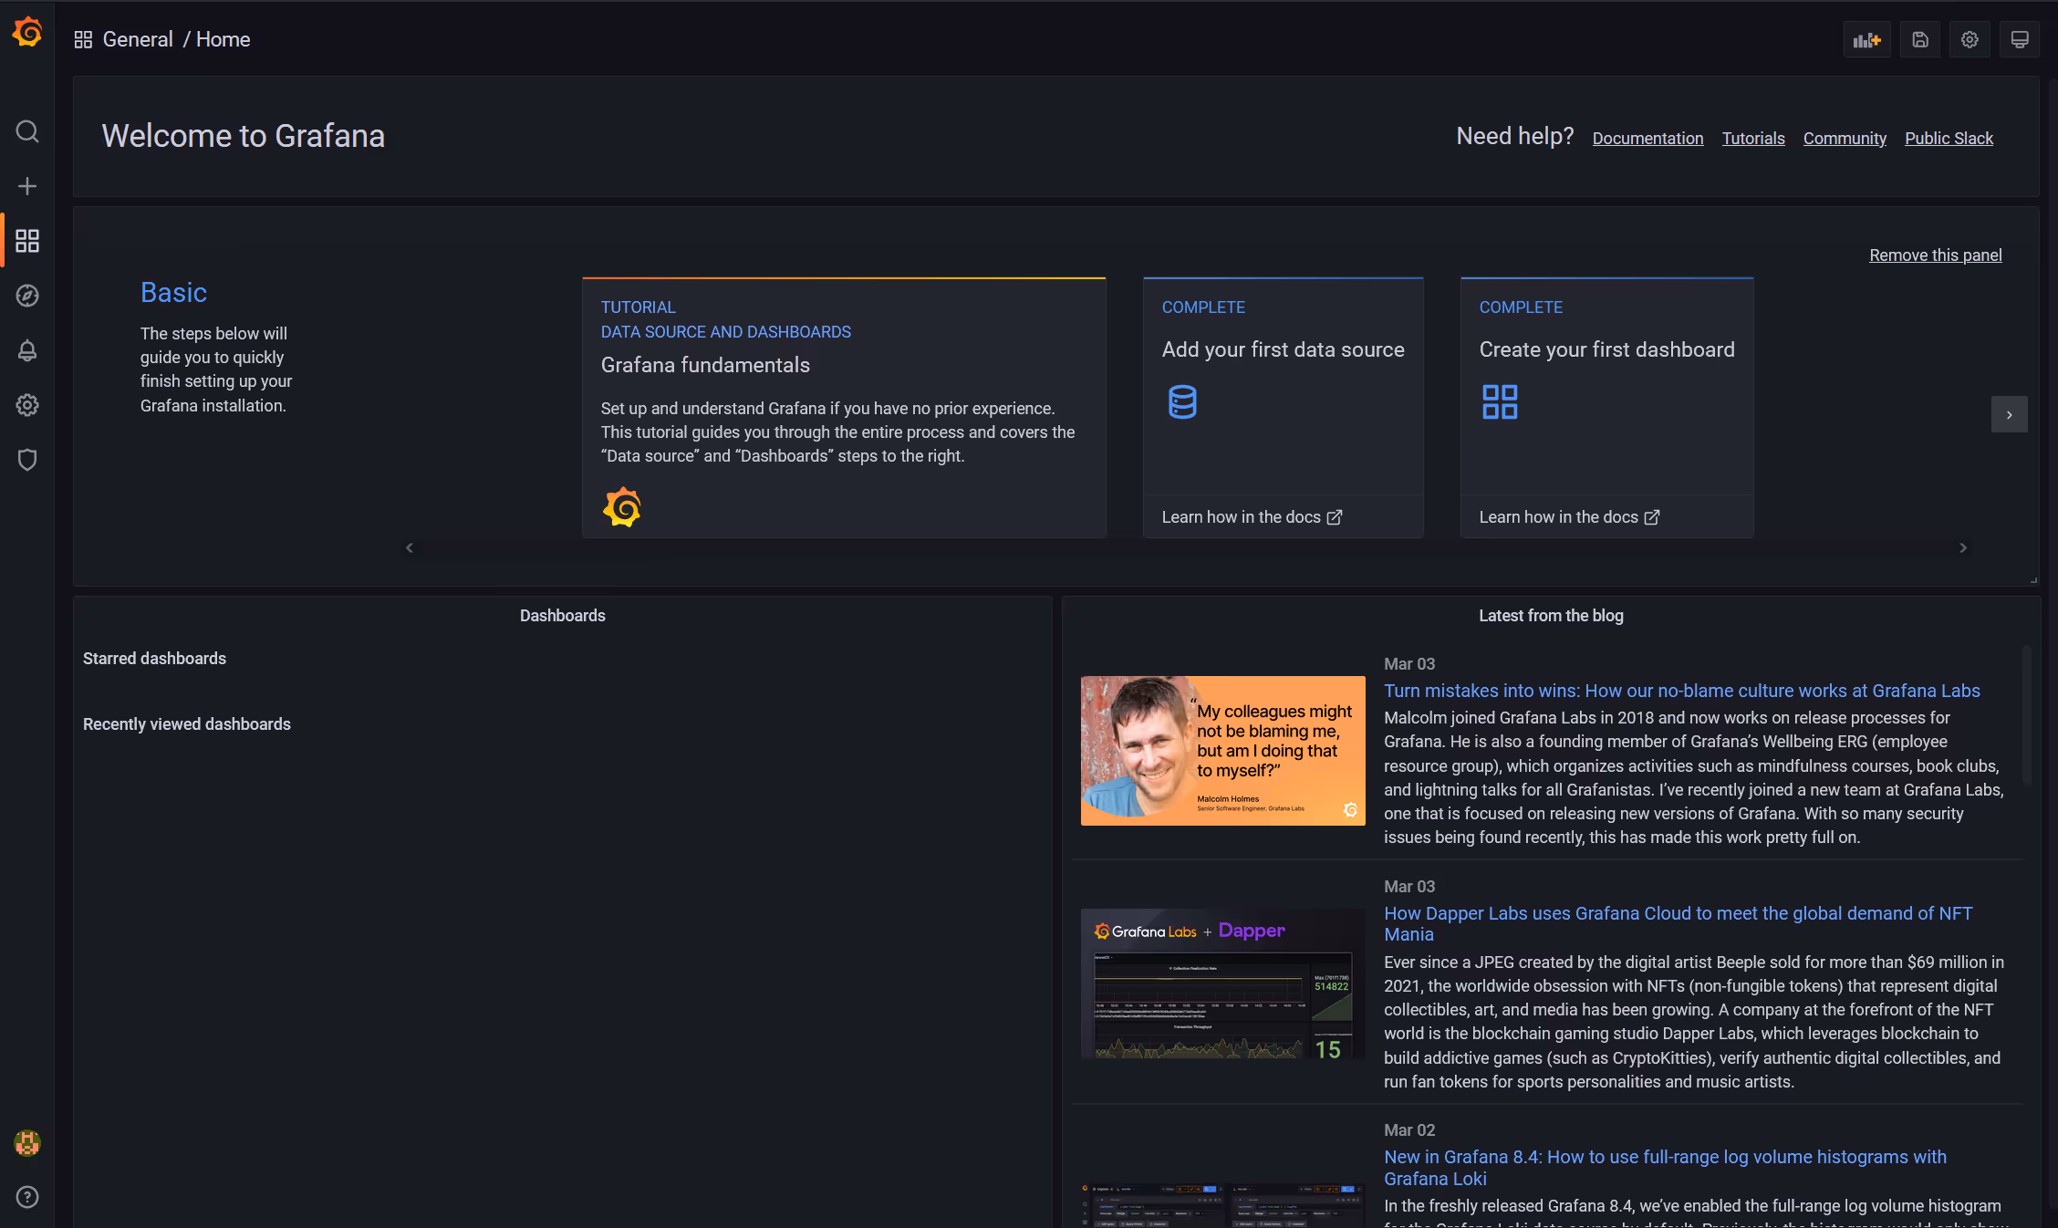Open the Explore compass icon

[x=27, y=296]
